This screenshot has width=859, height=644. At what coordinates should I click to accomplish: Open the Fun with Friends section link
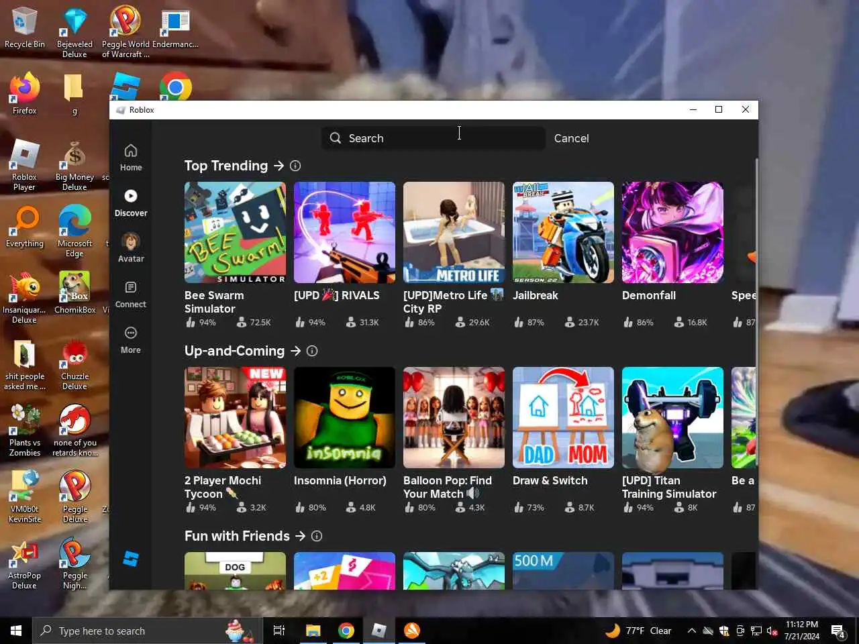coord(245,536)
